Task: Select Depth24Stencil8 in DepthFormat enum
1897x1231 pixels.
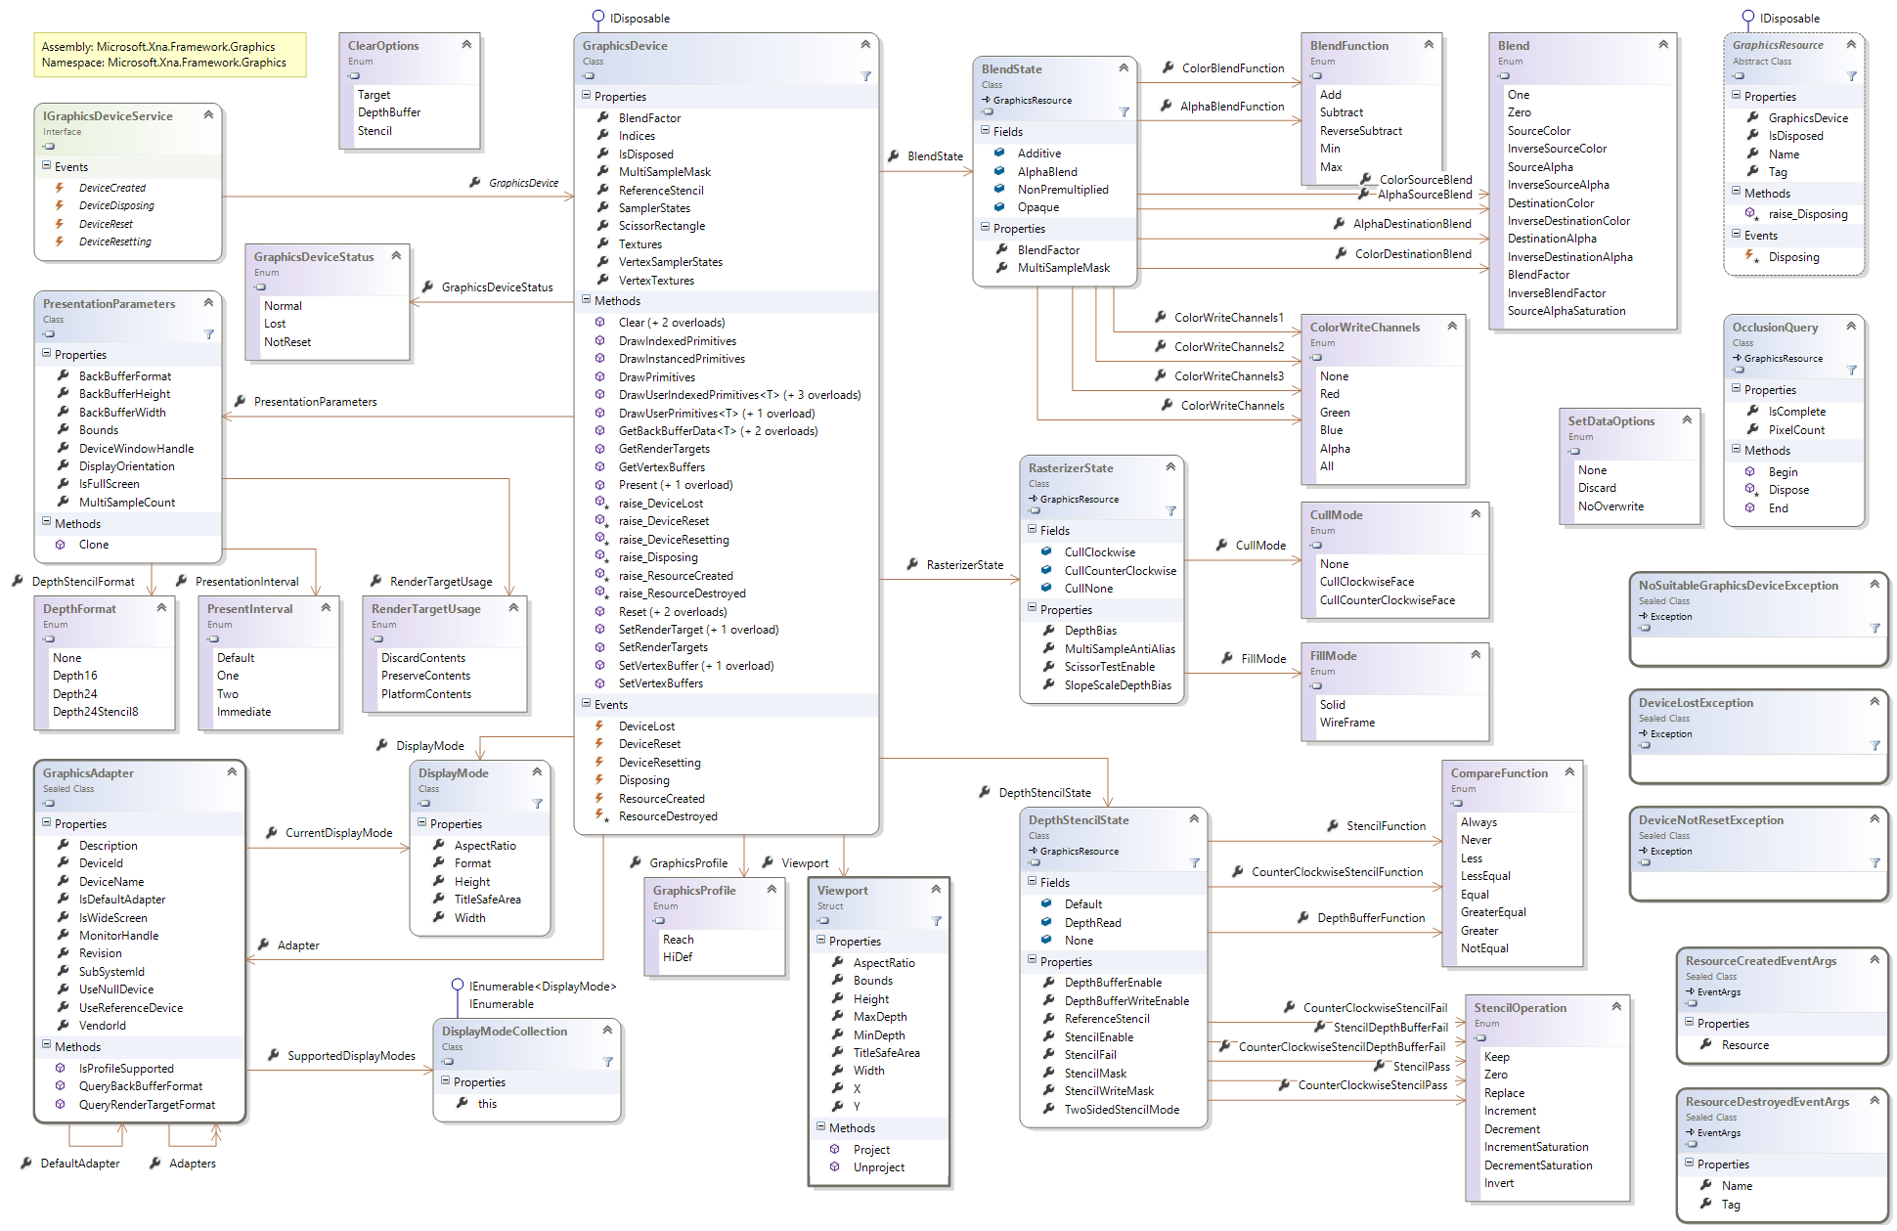Action: (x=95, y=712)
